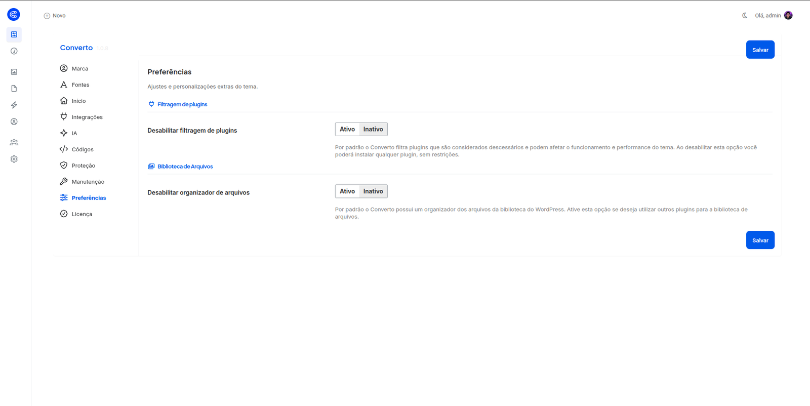This screenshot has height=406, width=810.
Task: Open the IA settings section
Action: [74, 134]
